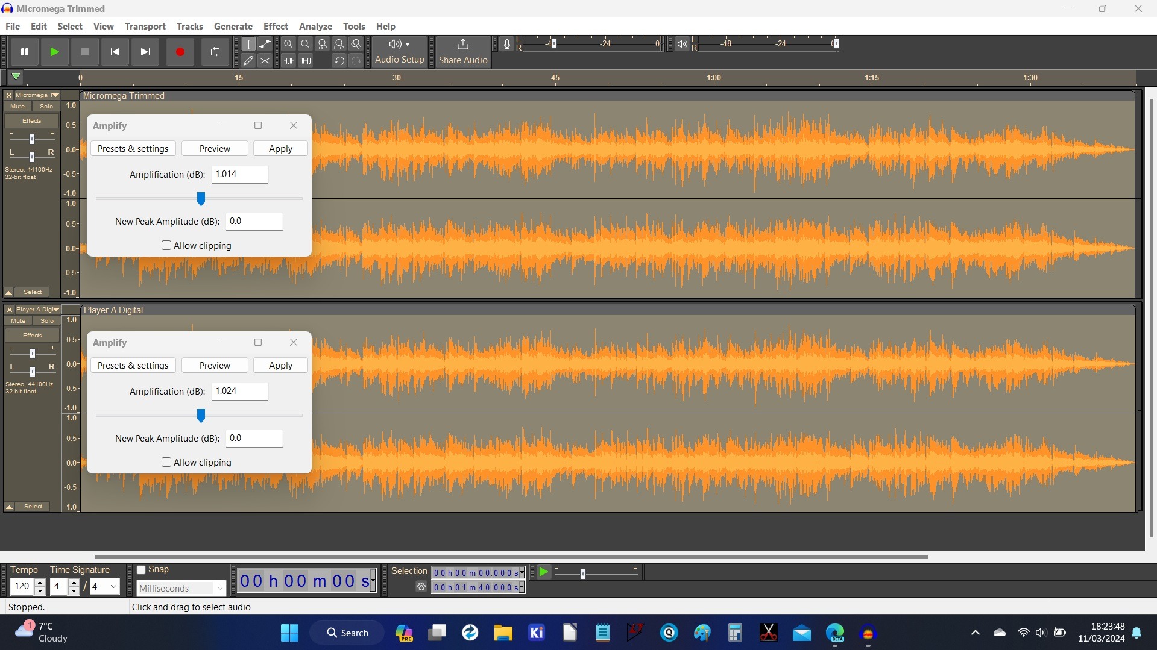Silence the audio selection
The height and width of the screenshot is (650, 1157).
pos(306,60)
